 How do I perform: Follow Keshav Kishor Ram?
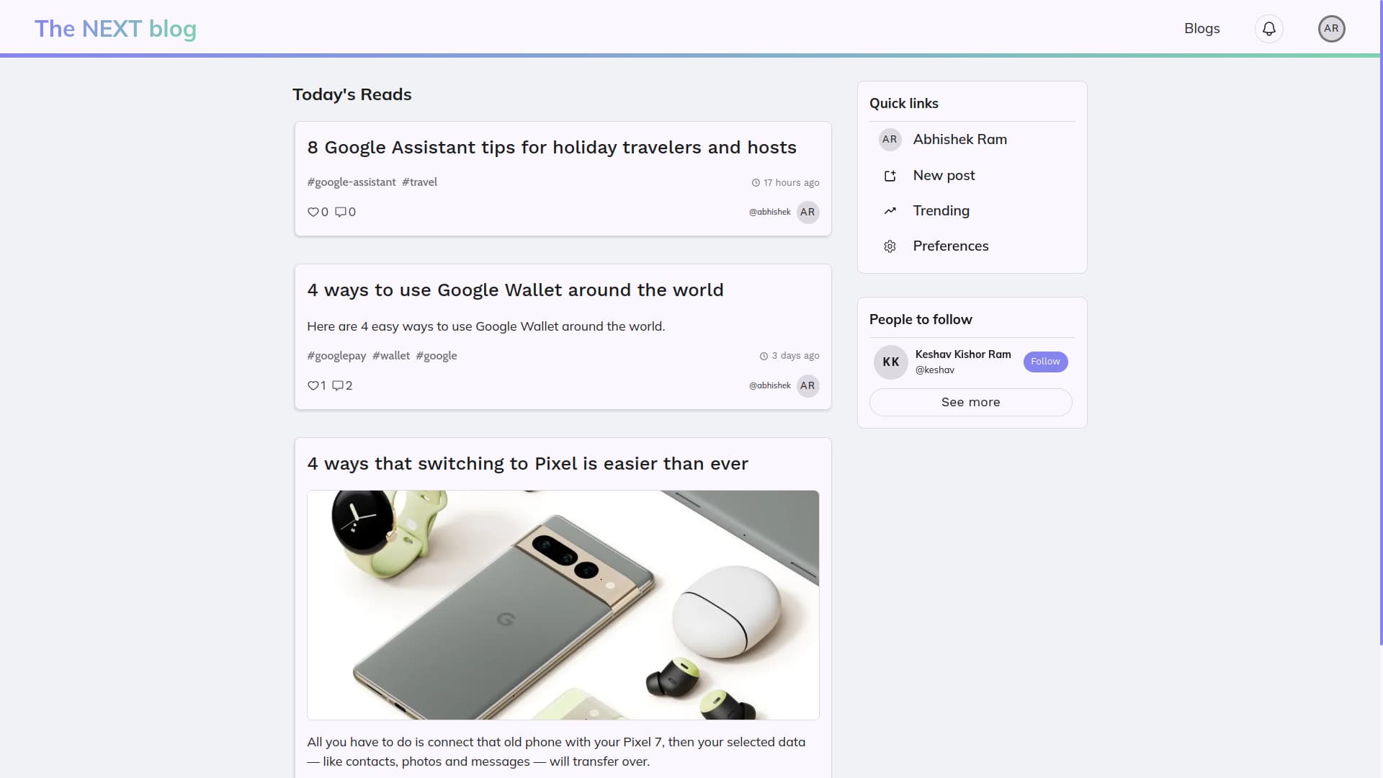tap(1045, 362)
